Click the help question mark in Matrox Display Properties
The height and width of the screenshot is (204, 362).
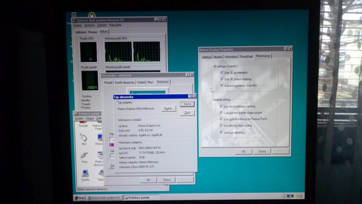[286, 49]
